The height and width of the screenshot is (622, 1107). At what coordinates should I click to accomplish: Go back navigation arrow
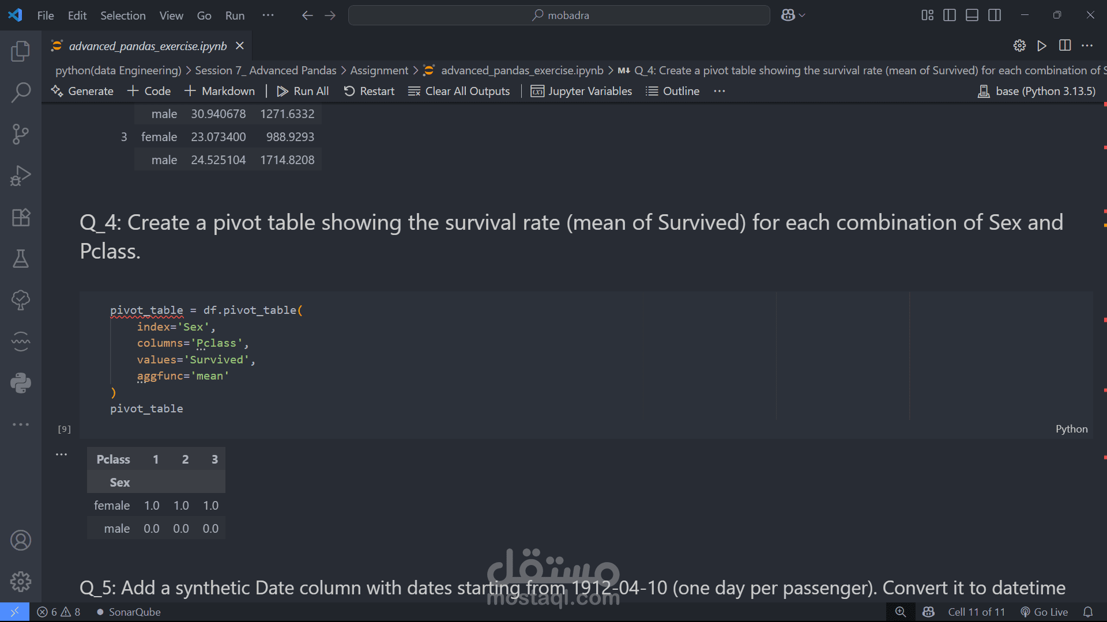[x=307, y=16]
